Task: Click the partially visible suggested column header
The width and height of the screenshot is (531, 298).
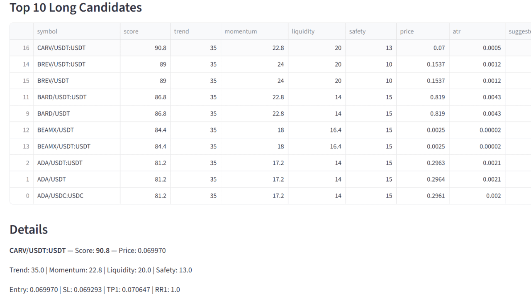Action: pos(519,31)
